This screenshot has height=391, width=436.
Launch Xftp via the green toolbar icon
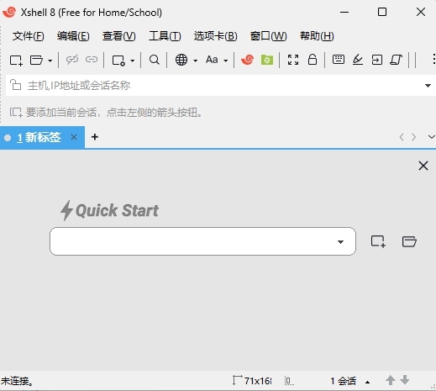click(x=267, y=60)
